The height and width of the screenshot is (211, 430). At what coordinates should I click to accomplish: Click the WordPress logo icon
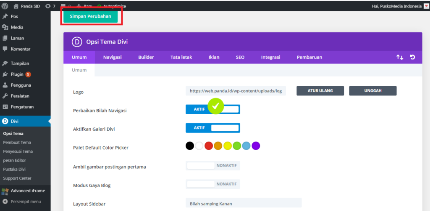pos(5,6)
